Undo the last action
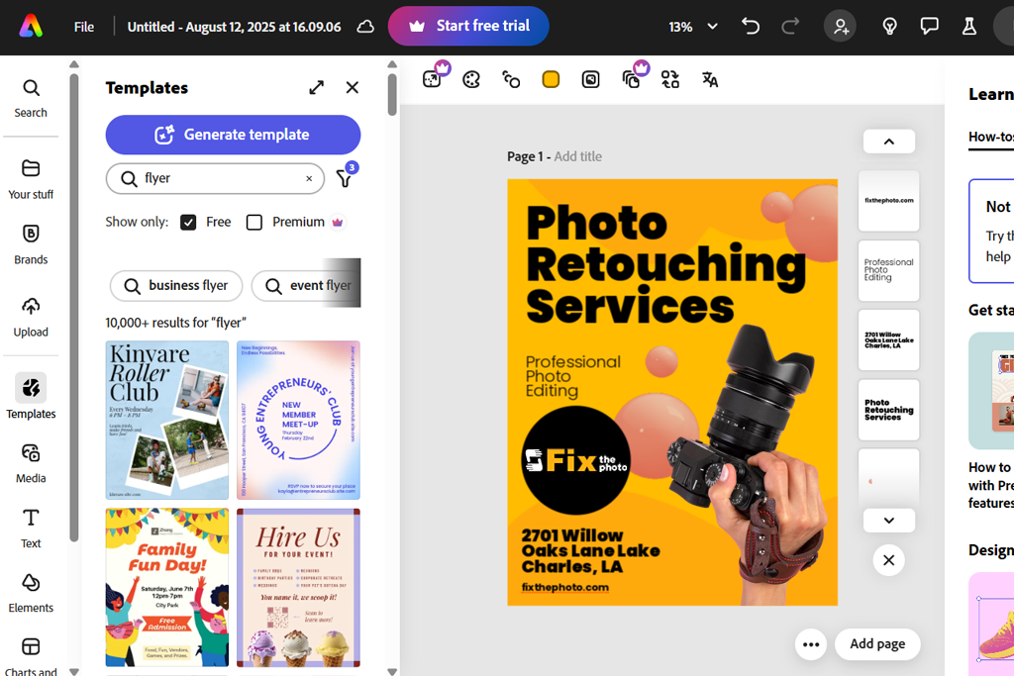The width and height of the screenshot is (1014, 676). [x=751, y=27]
